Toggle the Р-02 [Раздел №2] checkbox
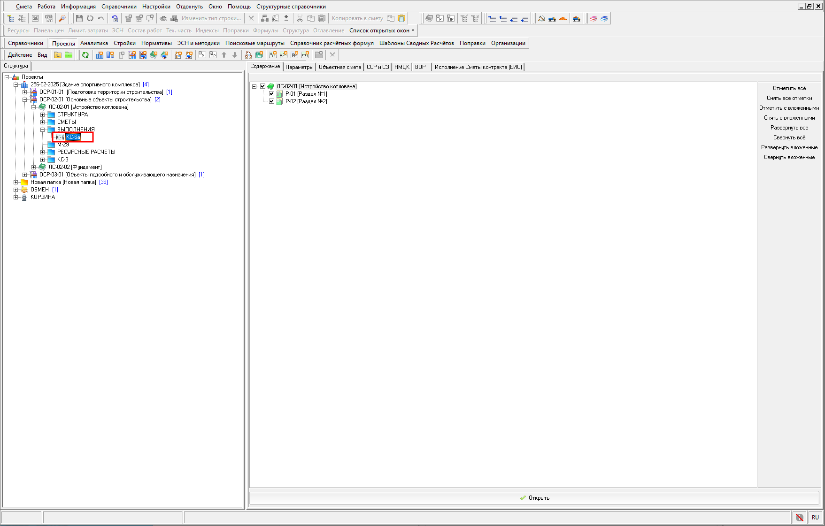825x526 pixels. 271,101
